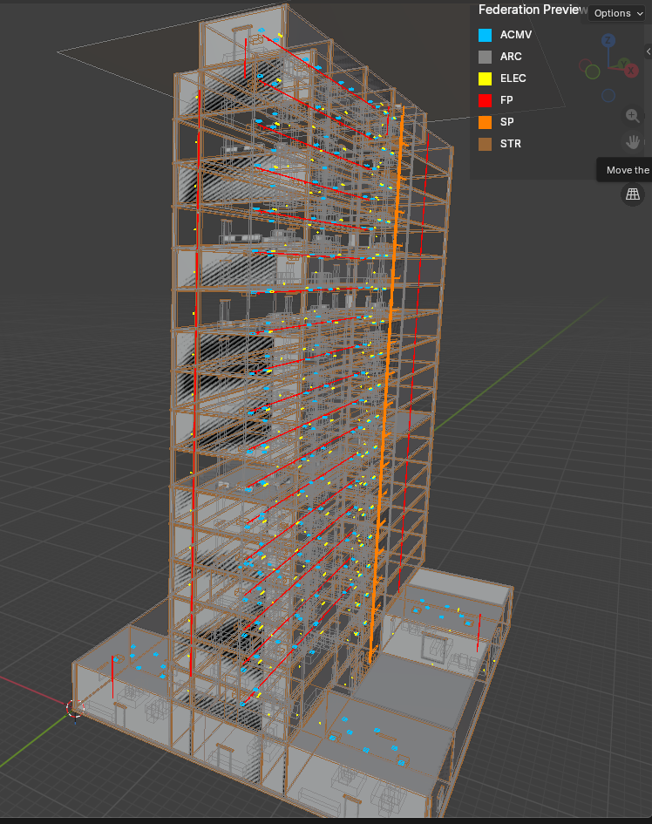Click the red X axis gizmo ball
Image resolution: width=652 pixels, height=824 pixels.
click(631, 71)
